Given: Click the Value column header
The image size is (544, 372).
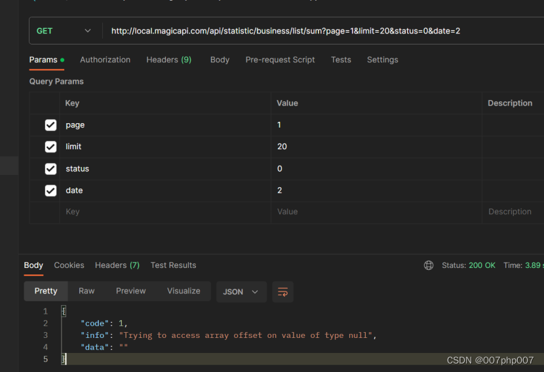Looking at the screenshot, I should (x=287, y=103).
